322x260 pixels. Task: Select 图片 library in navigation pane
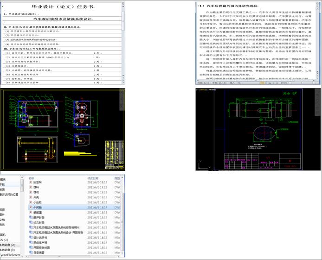2,215
